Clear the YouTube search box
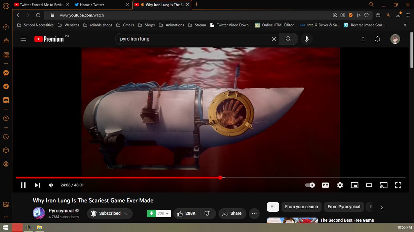Viewport: 414px width, 232px height. tap(274, 39)
